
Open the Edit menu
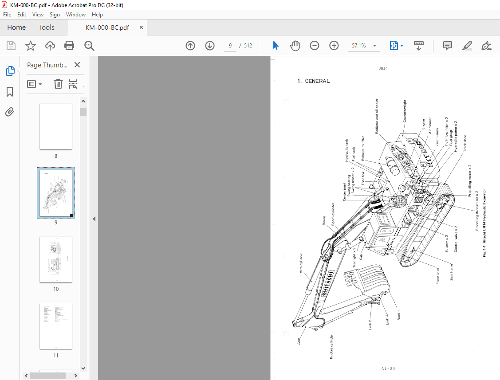(22, 14)
